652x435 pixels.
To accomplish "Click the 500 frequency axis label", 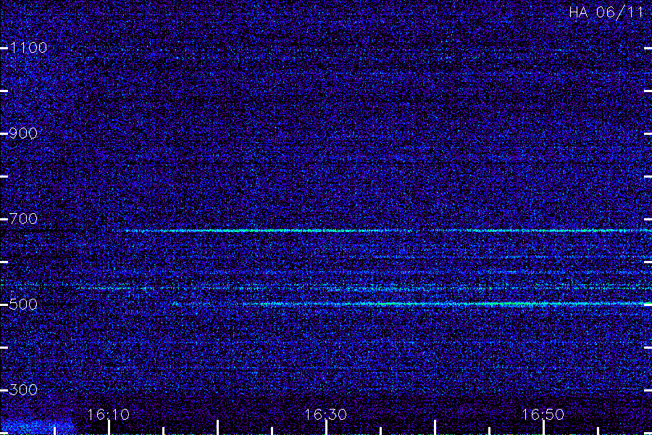I will tap(23, 304).
